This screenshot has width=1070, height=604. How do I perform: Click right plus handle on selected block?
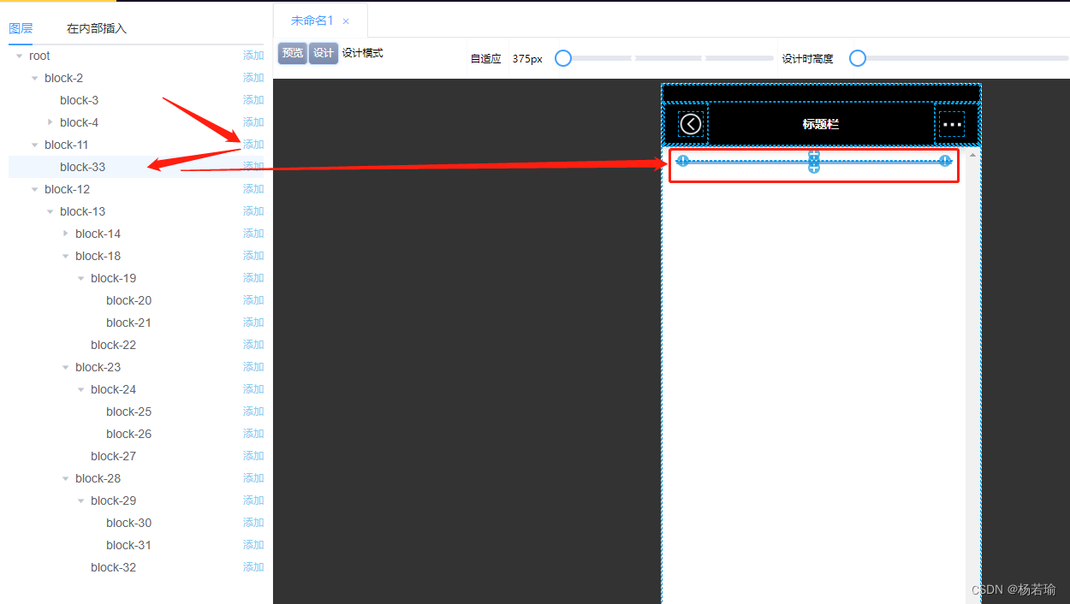click(x=945, y=161)
